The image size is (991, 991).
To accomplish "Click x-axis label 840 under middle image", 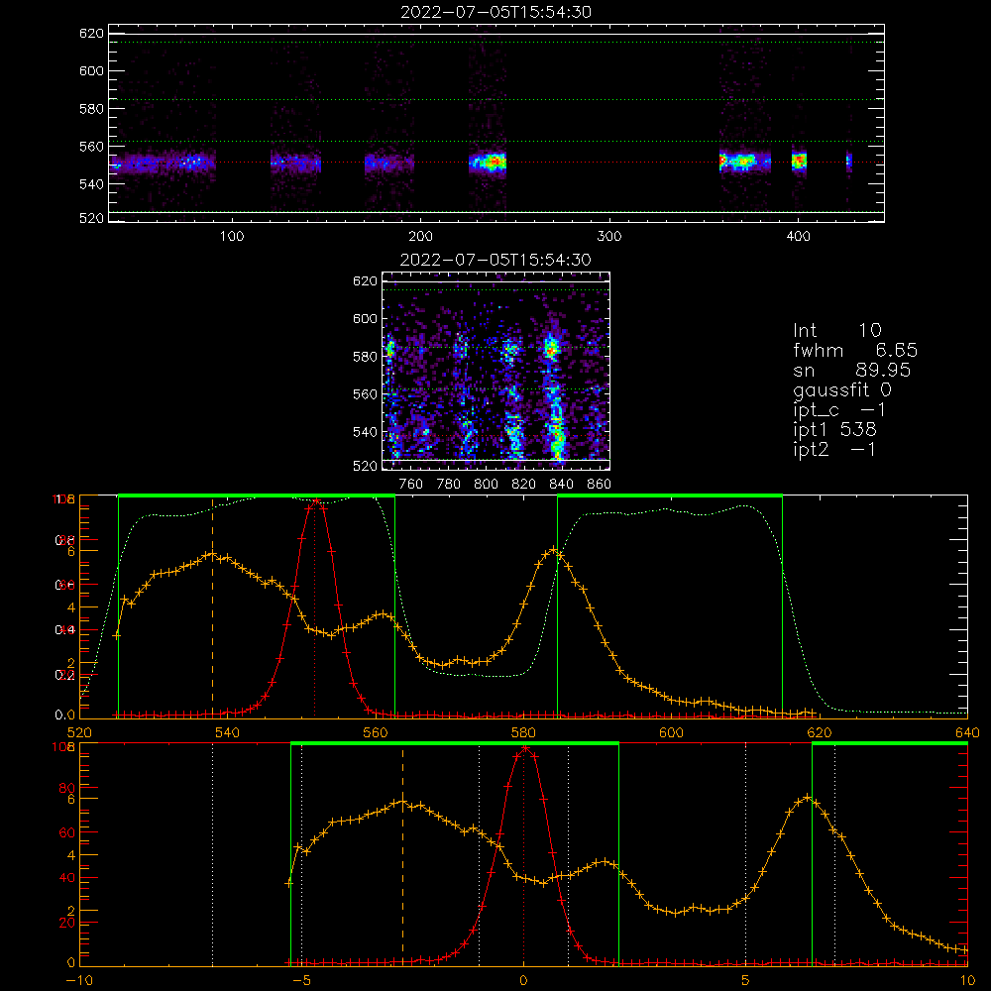I will pyautogui.click(x=561, y=485).
